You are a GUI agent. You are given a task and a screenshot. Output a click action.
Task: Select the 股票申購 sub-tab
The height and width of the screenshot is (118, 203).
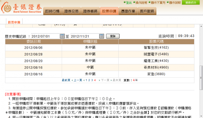[x=14, y=22]
